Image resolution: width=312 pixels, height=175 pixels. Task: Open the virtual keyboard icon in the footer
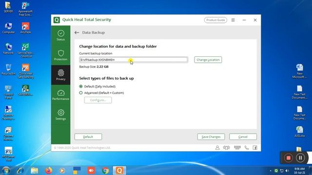[237, 147]
